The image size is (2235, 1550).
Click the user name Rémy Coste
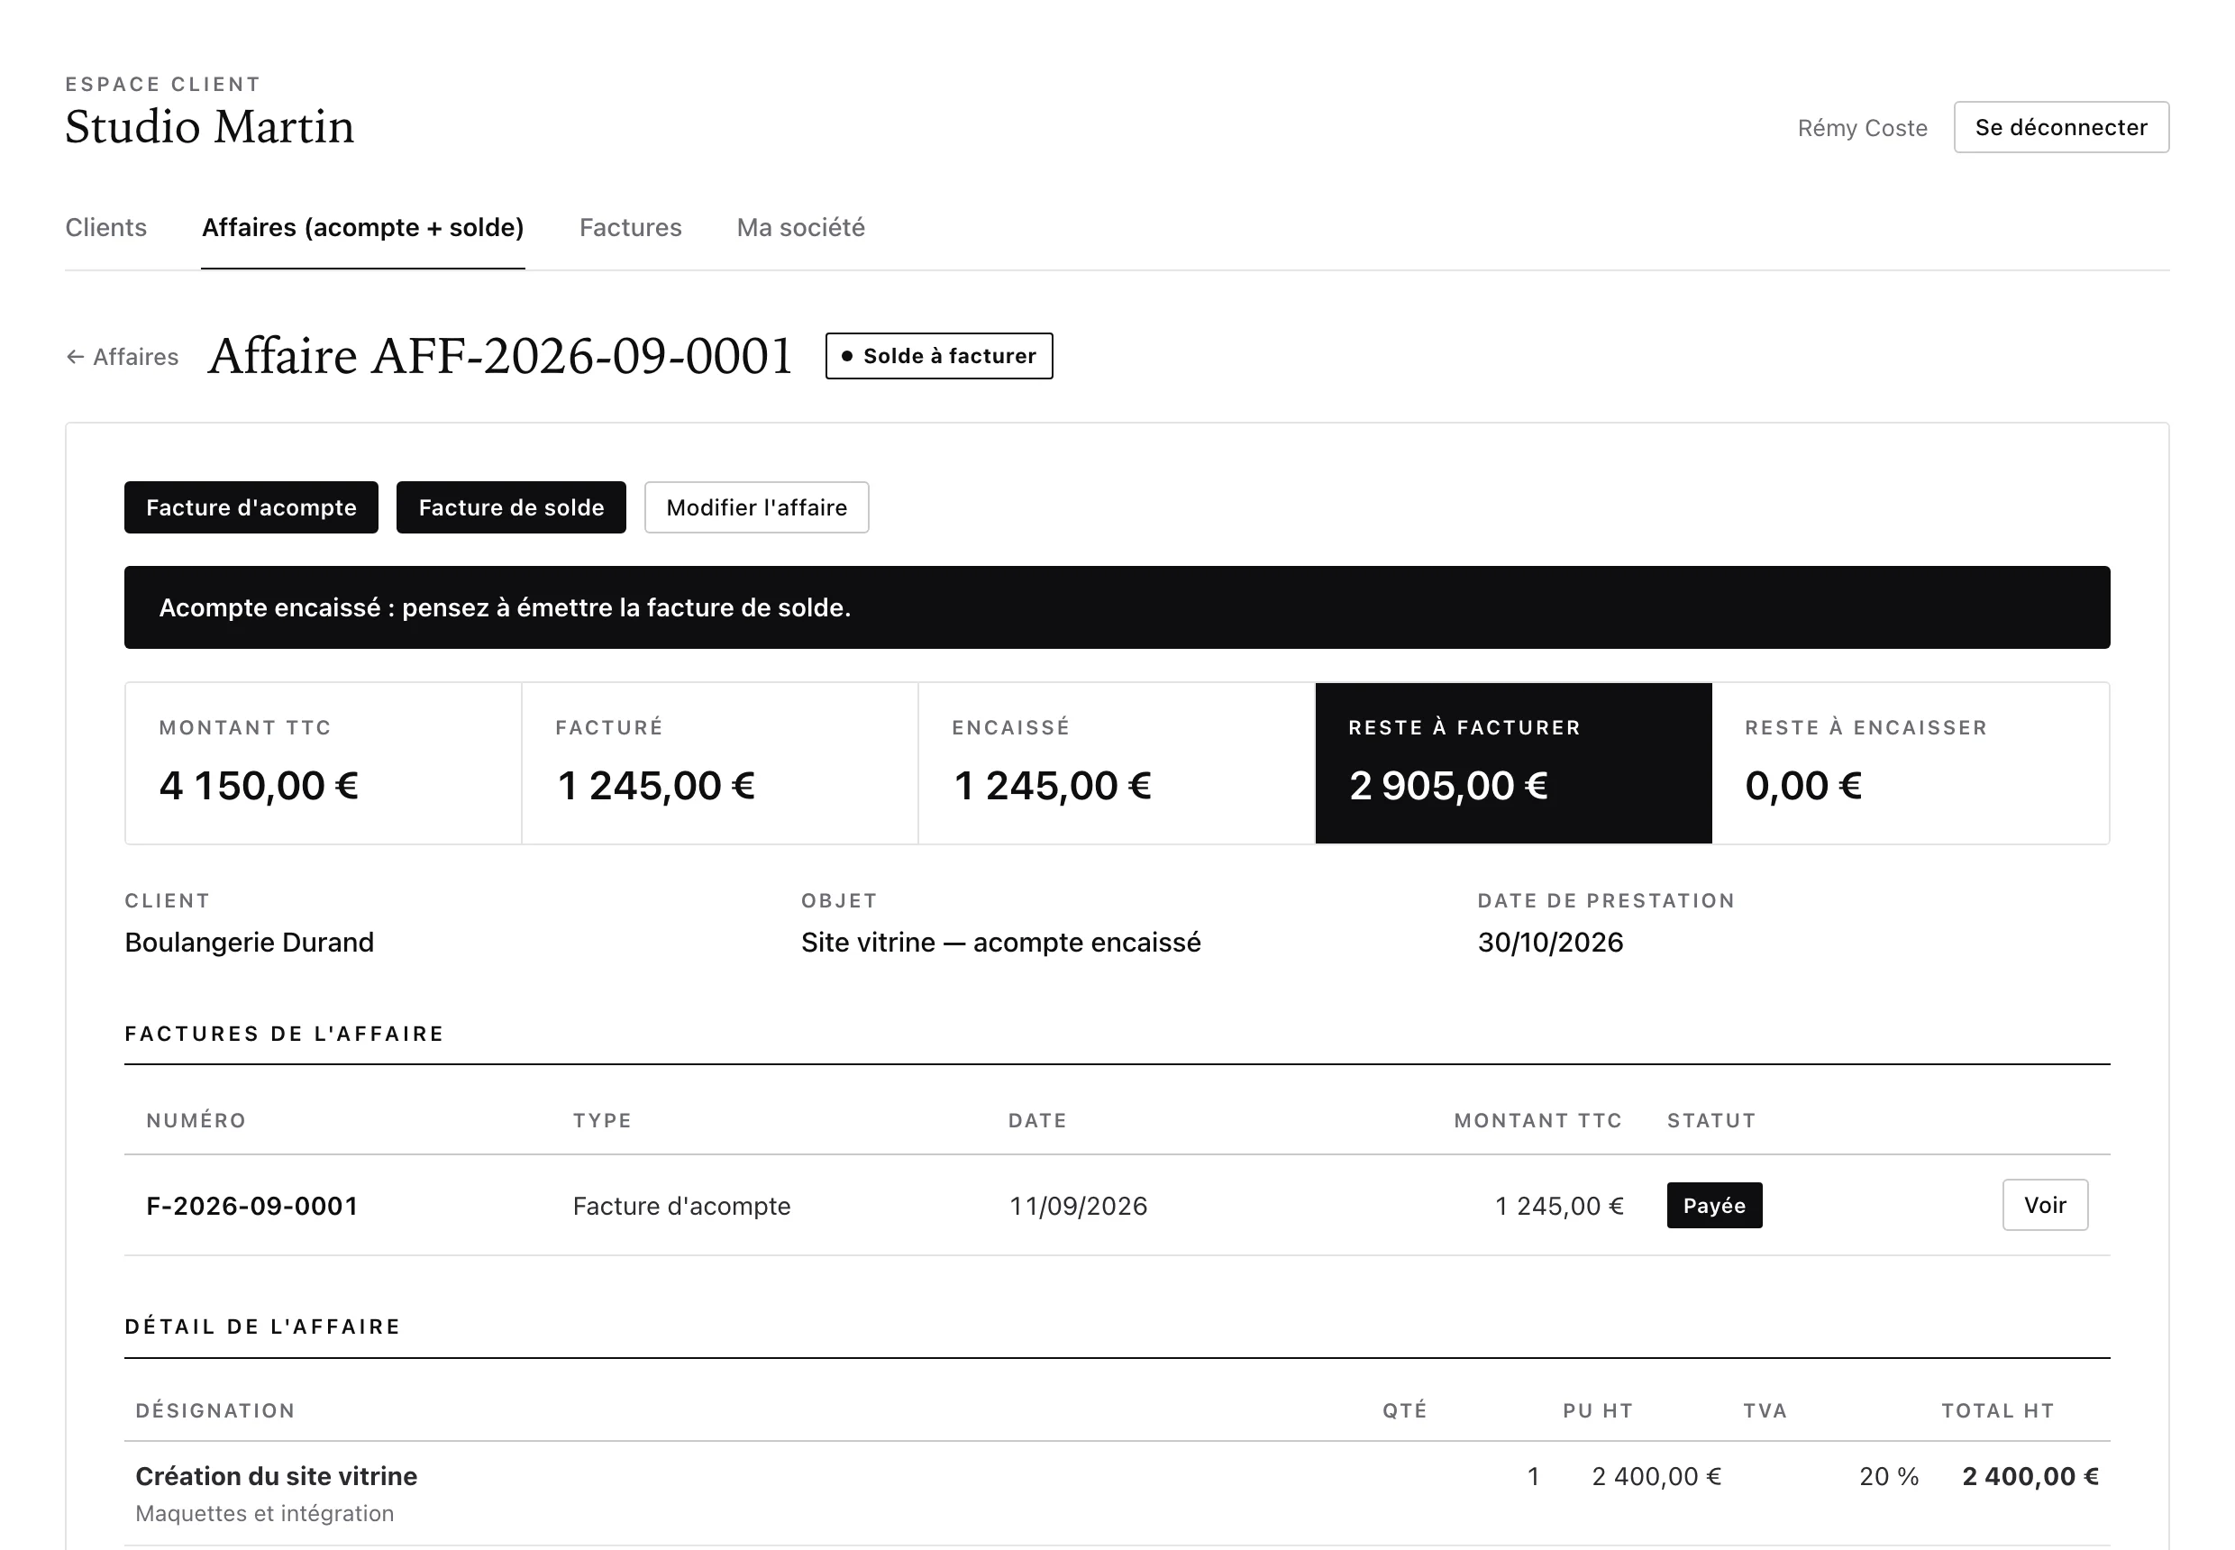(x=1861, y=128)
